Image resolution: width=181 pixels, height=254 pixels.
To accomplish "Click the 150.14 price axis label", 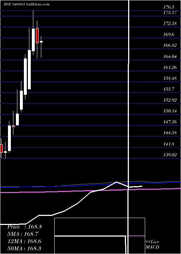I will 170,111.
